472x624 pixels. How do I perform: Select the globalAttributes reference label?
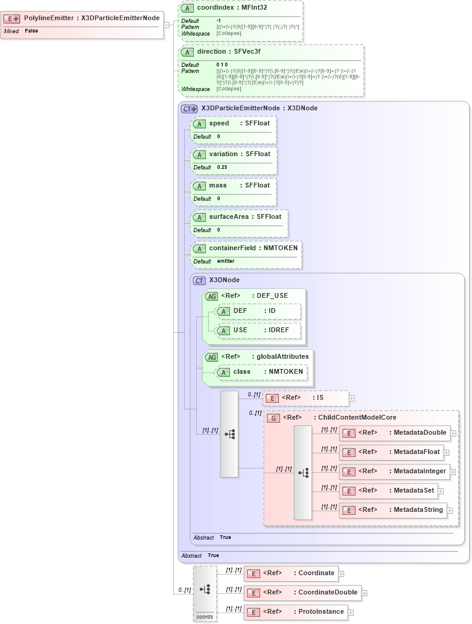coord(265,356)
